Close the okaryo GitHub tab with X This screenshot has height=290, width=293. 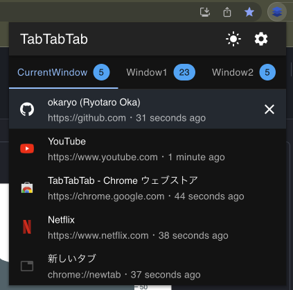click(269, 109)
